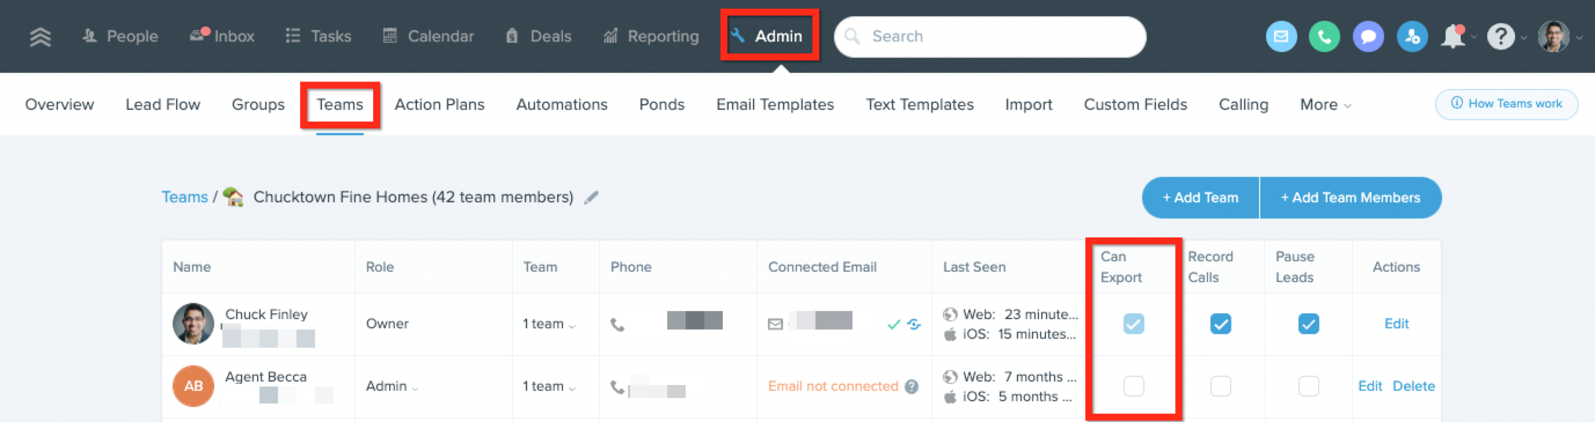Click the blue add person icon

tap(1412, 36)
